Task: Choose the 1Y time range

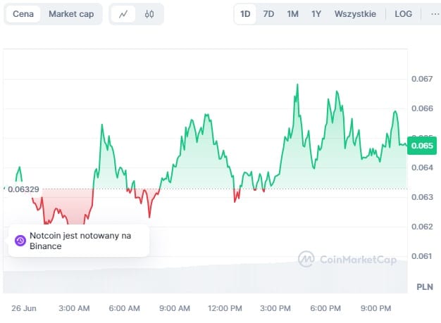Action: [316, 14]
